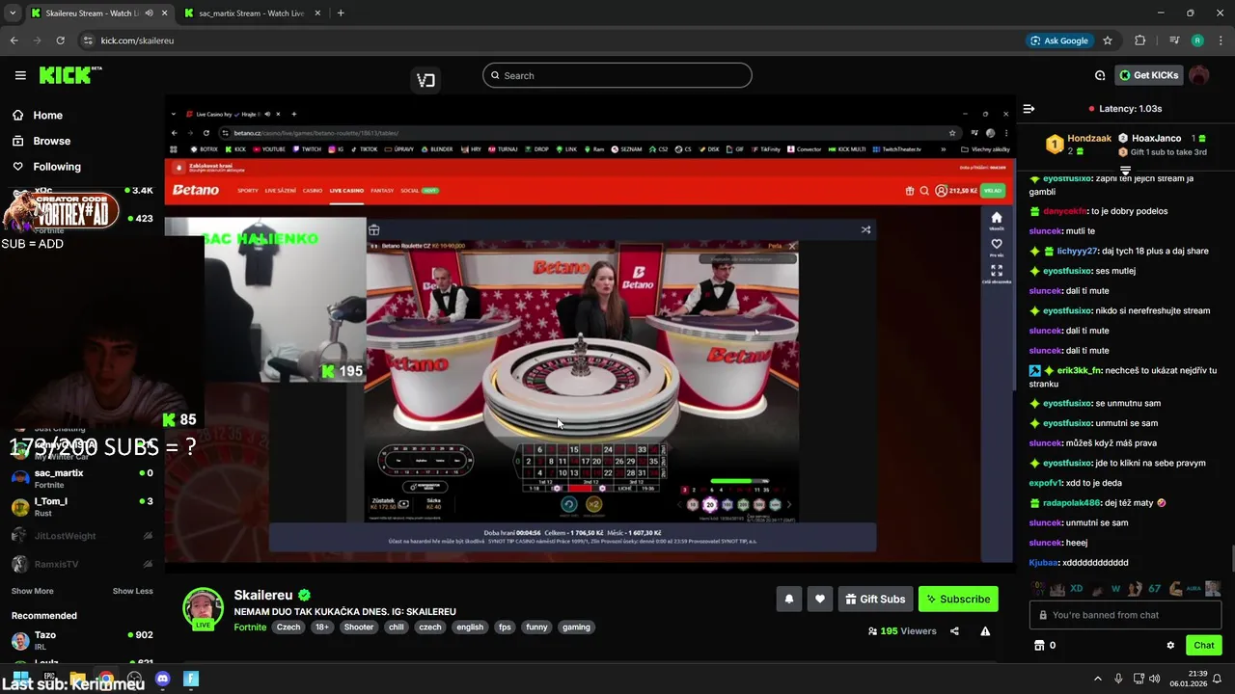Collapse the following list with Show Less
This screenshot has width=1235, height=694.
pyautogui.click(x=132, y=591)
